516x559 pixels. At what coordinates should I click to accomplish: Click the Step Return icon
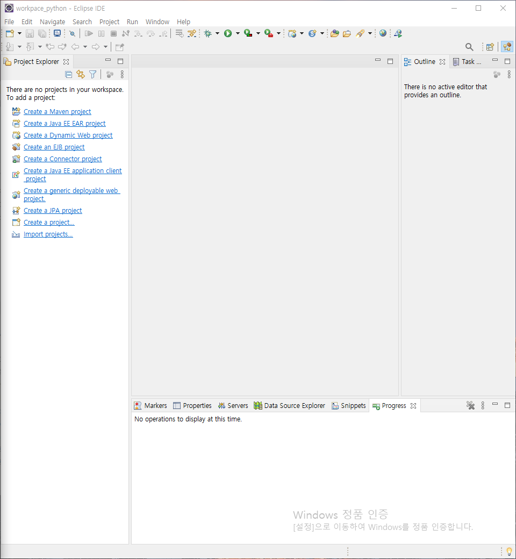(163, 33)
